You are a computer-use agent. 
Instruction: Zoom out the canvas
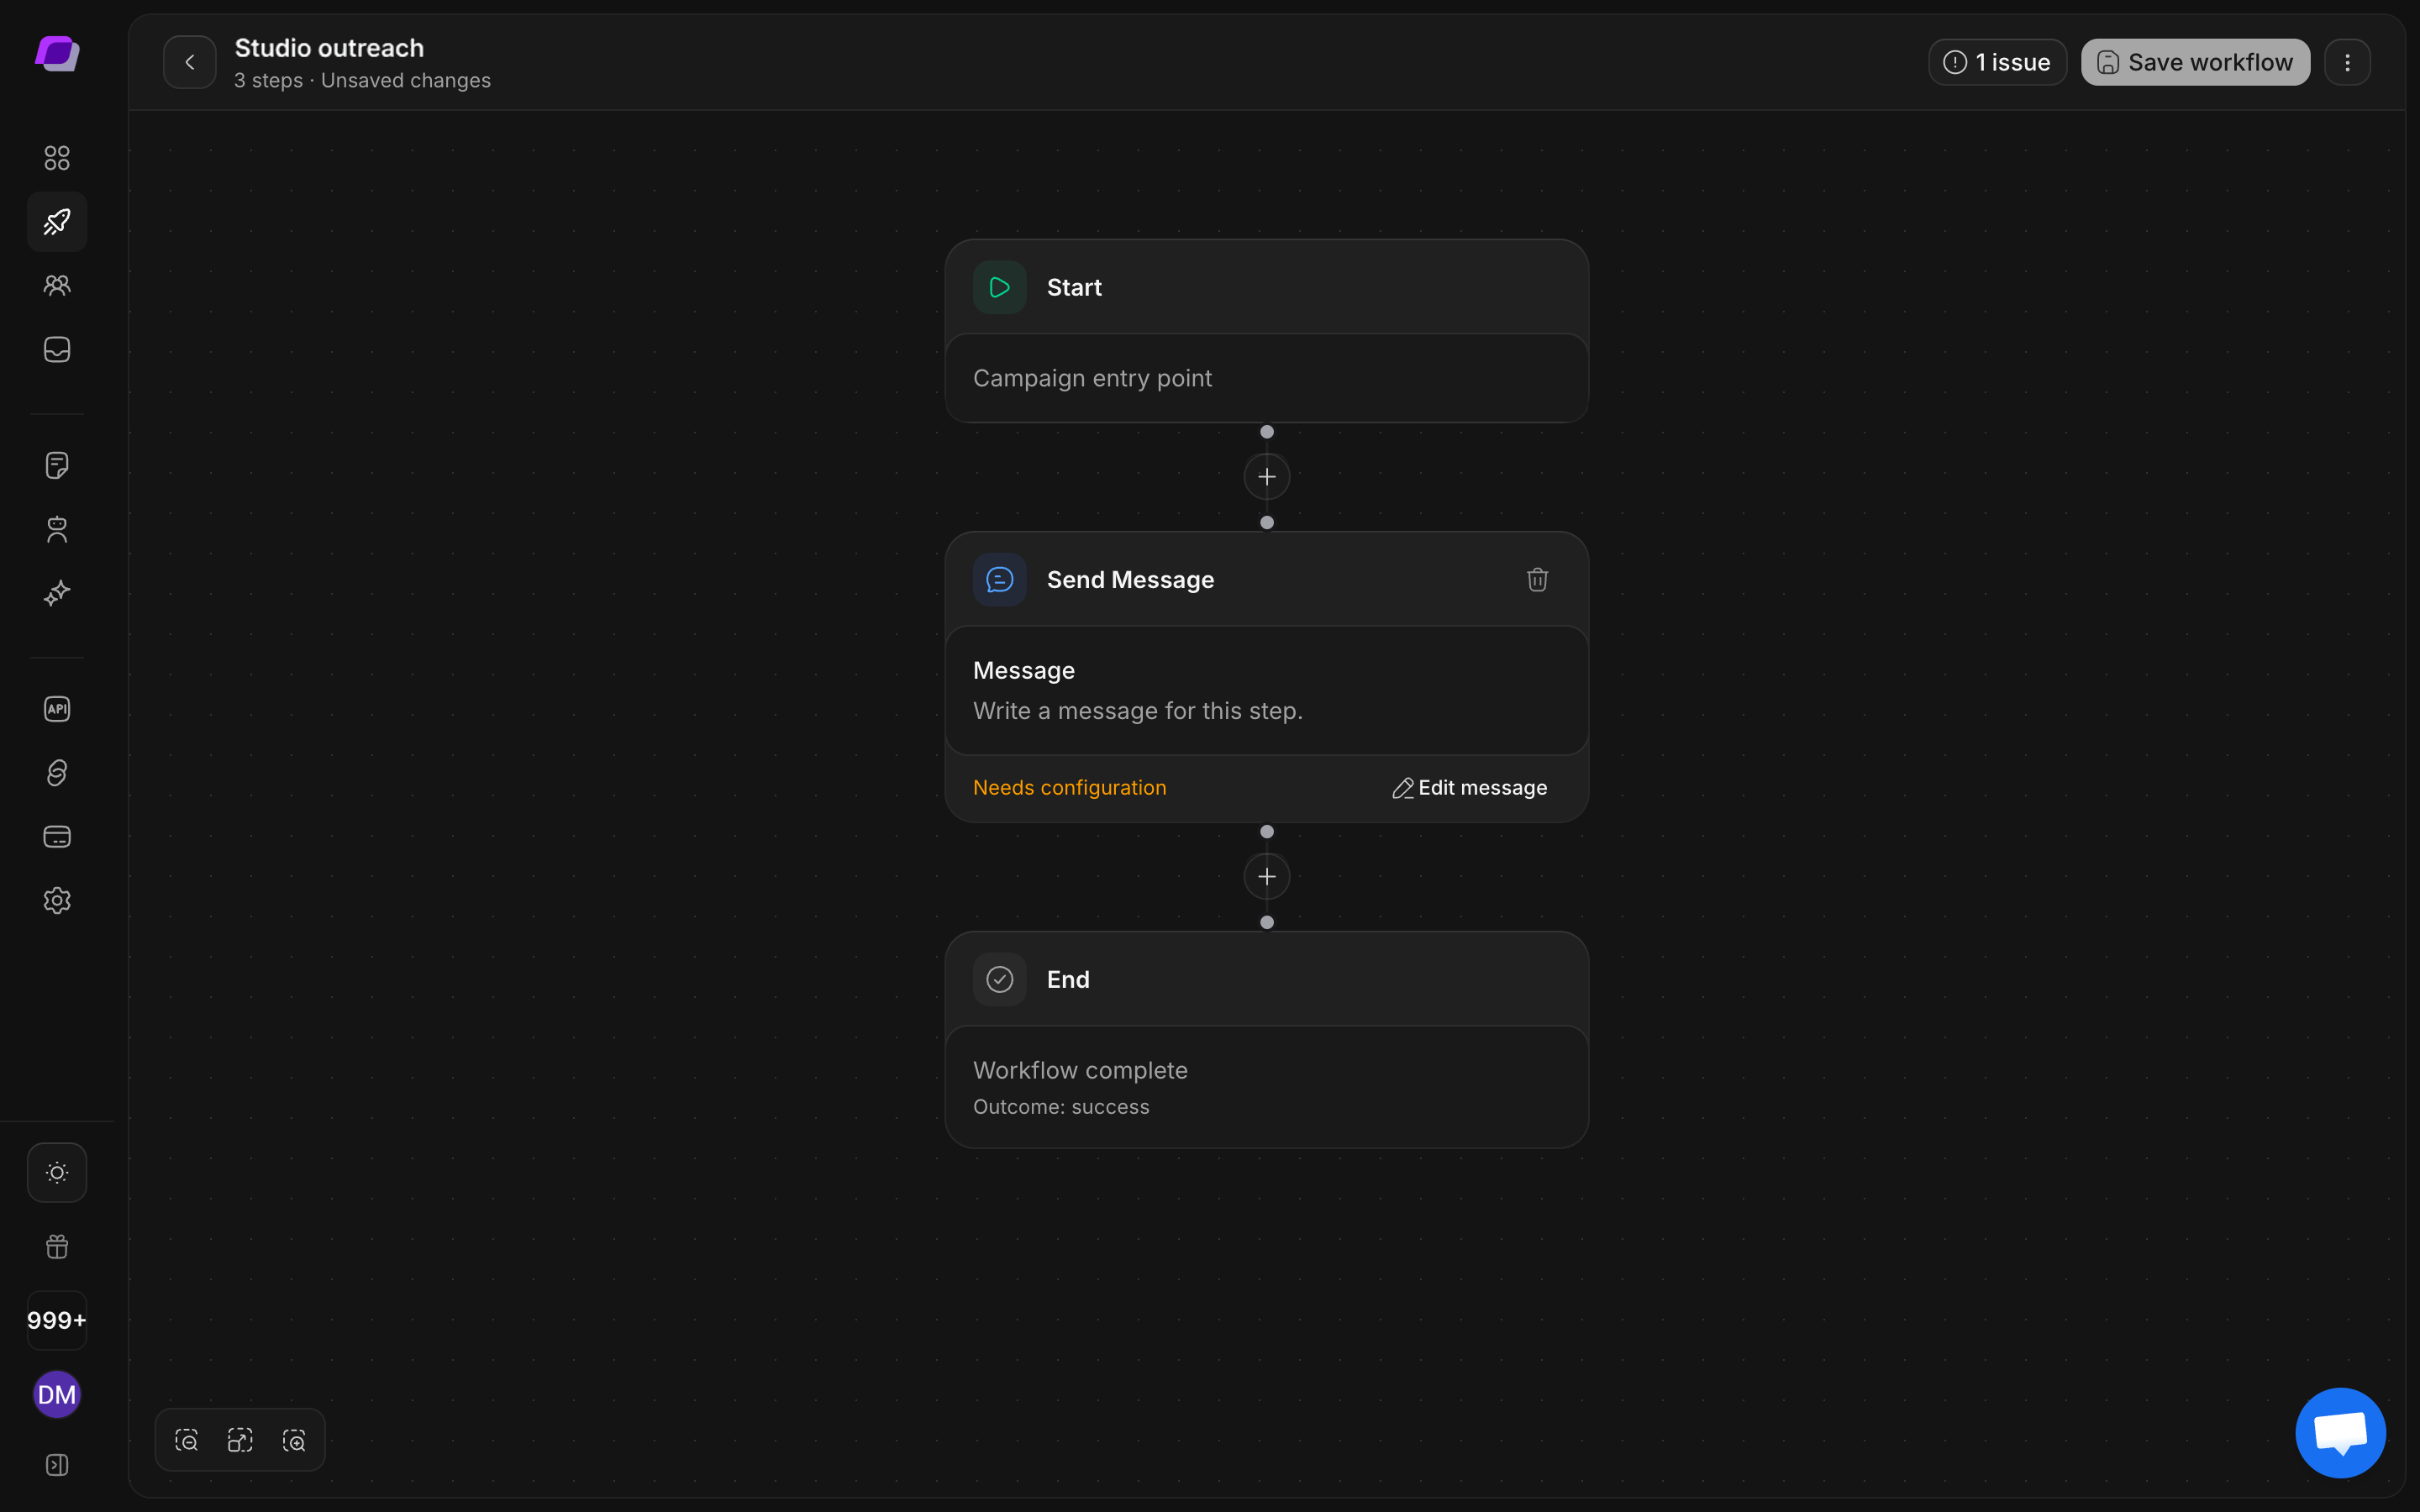[x=187, y=1440]
